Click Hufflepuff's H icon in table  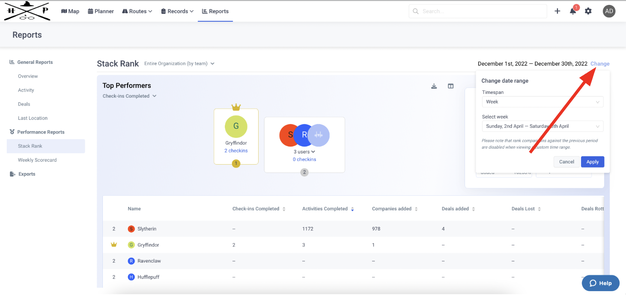pos(131,277)
